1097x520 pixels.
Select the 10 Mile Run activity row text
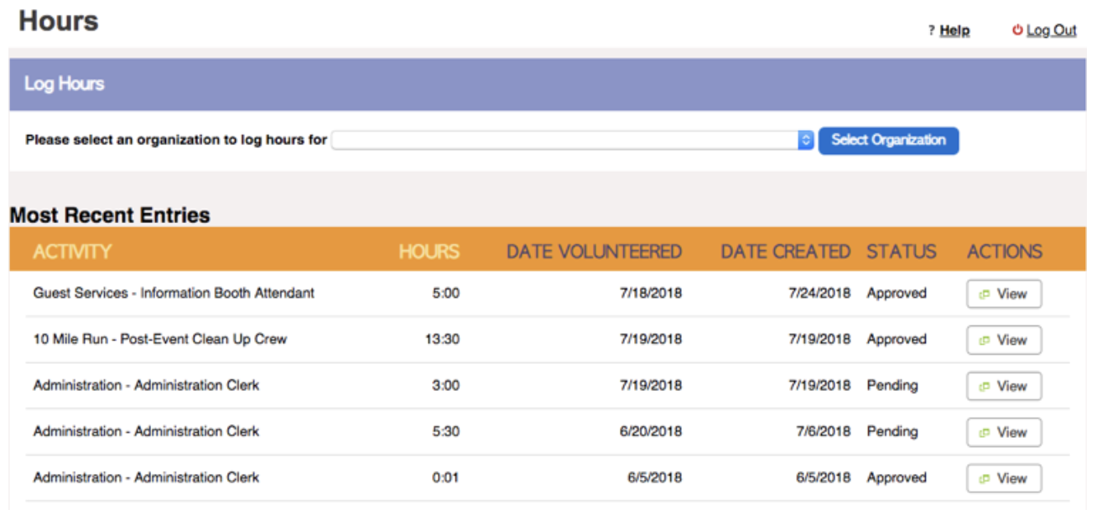tap(159, 340)
